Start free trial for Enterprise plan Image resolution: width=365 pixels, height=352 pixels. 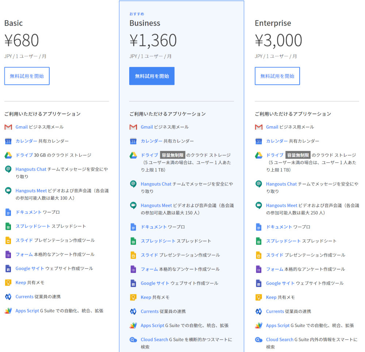[x=277, y=76]
